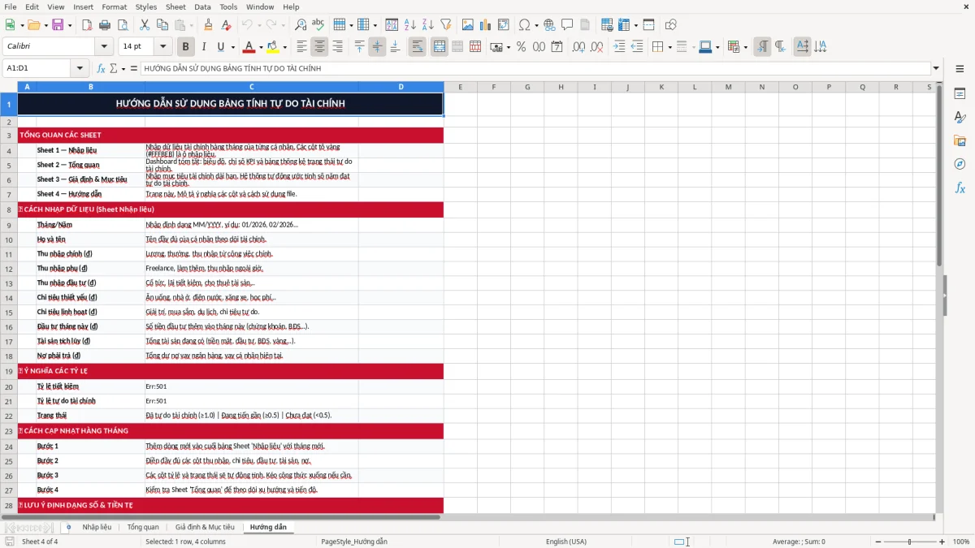Toggle Align Right
This screenshot has height=548, width=975.
click(x=337, y=47)
